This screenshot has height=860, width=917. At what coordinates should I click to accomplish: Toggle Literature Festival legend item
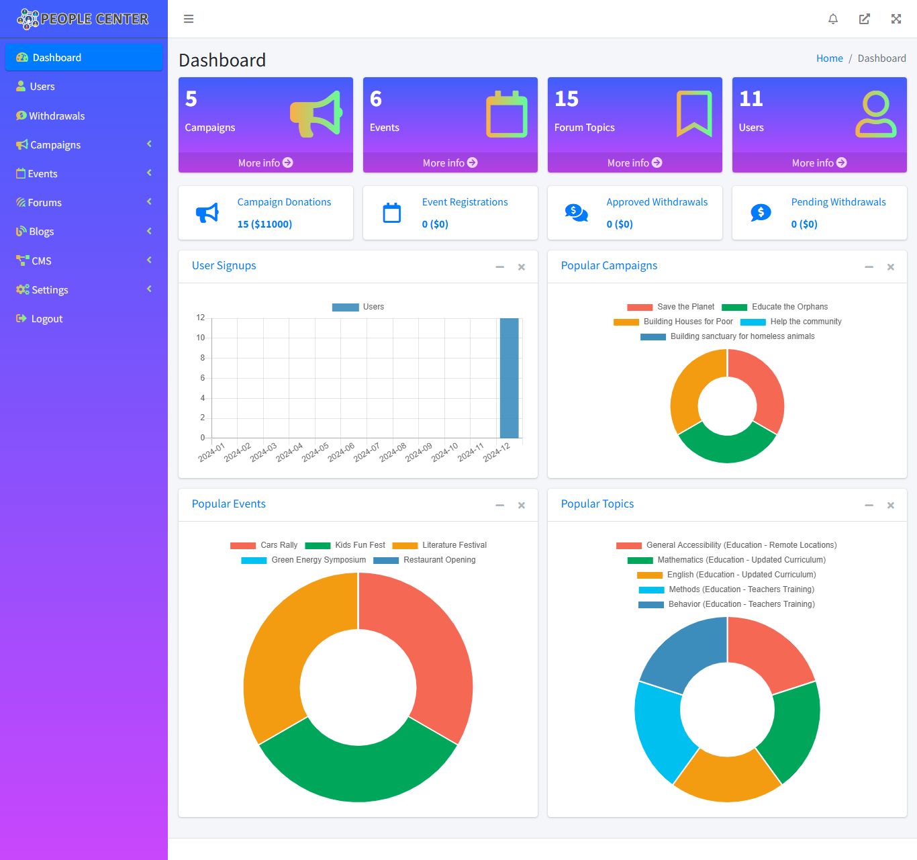[440, 545]
